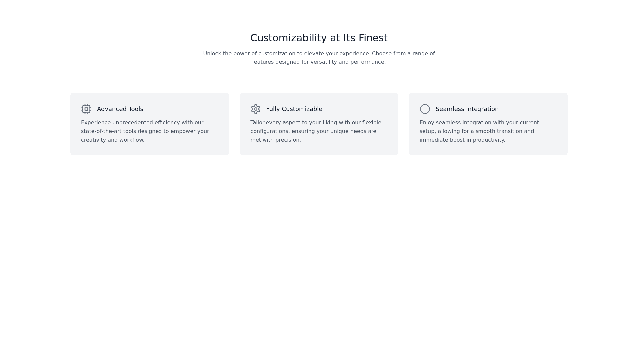Select the "Seamless Integration" card title

467,109
